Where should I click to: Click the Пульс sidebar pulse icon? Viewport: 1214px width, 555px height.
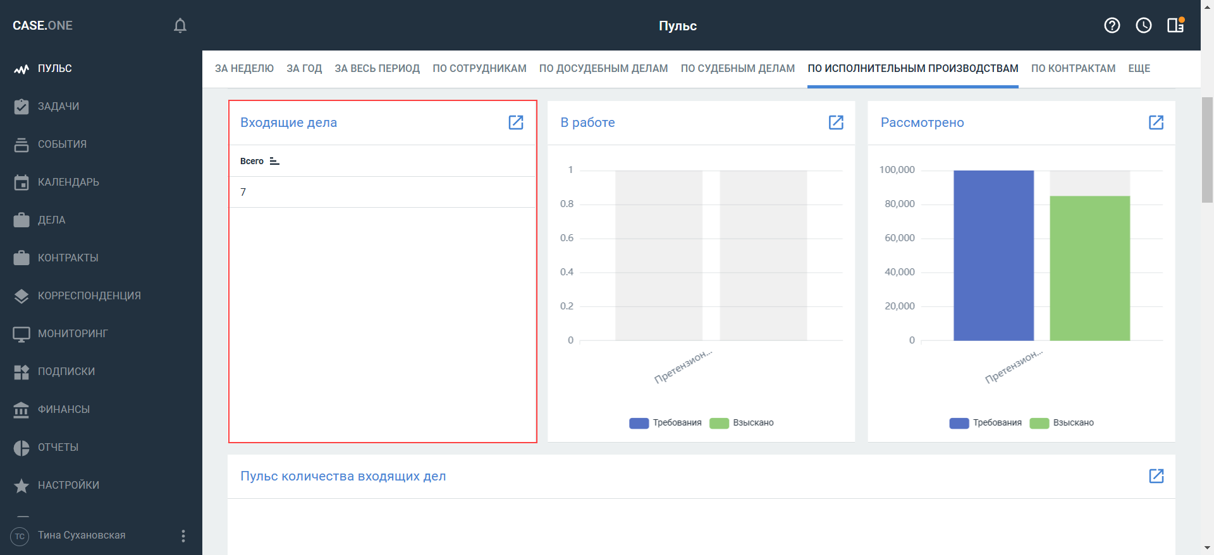coord(21,69)
